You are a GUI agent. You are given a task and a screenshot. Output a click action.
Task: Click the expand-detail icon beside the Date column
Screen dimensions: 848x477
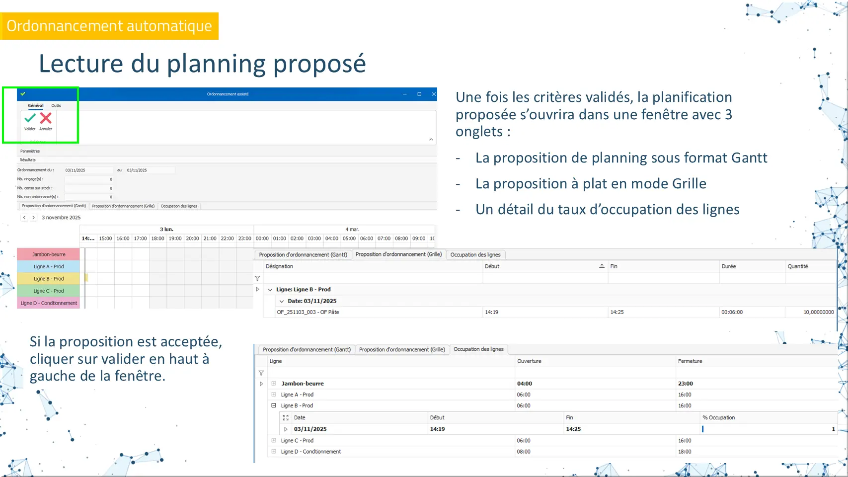tap(286, 418)
